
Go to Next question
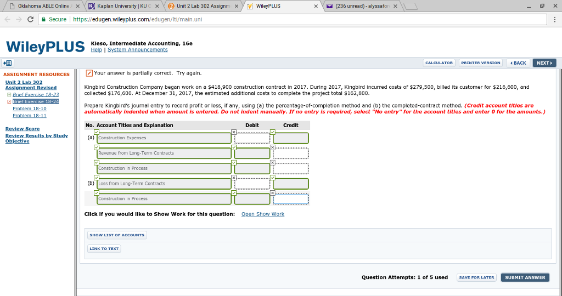tap(544, 63)
